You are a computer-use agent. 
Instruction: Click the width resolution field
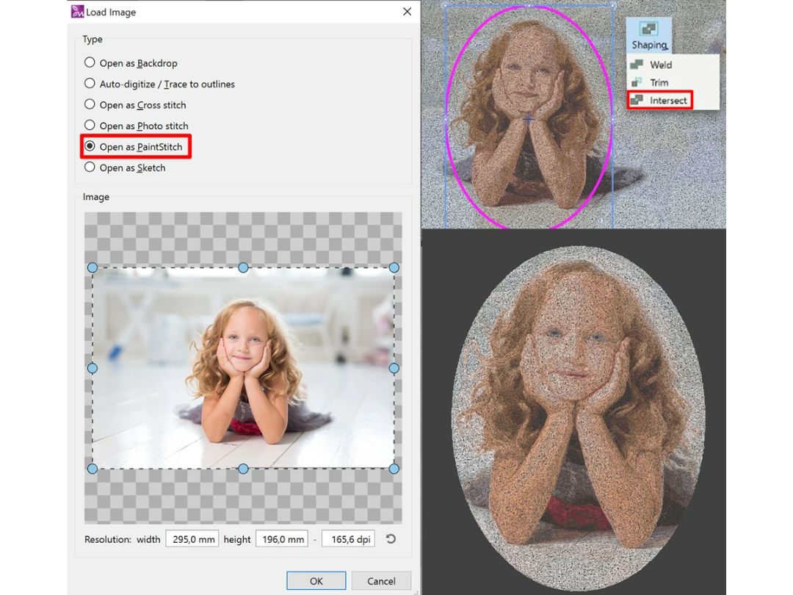click(192, 539)
